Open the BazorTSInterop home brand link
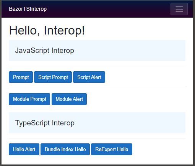The height and width of the screenshot is (166, 195). (28, 9)
